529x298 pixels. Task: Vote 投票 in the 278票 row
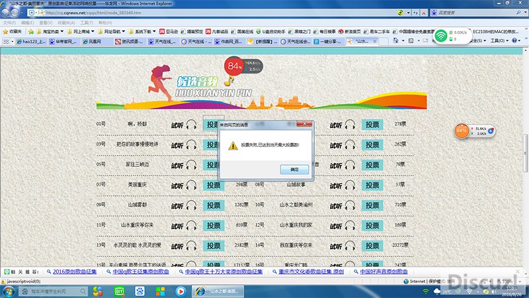tap(372, 124)
